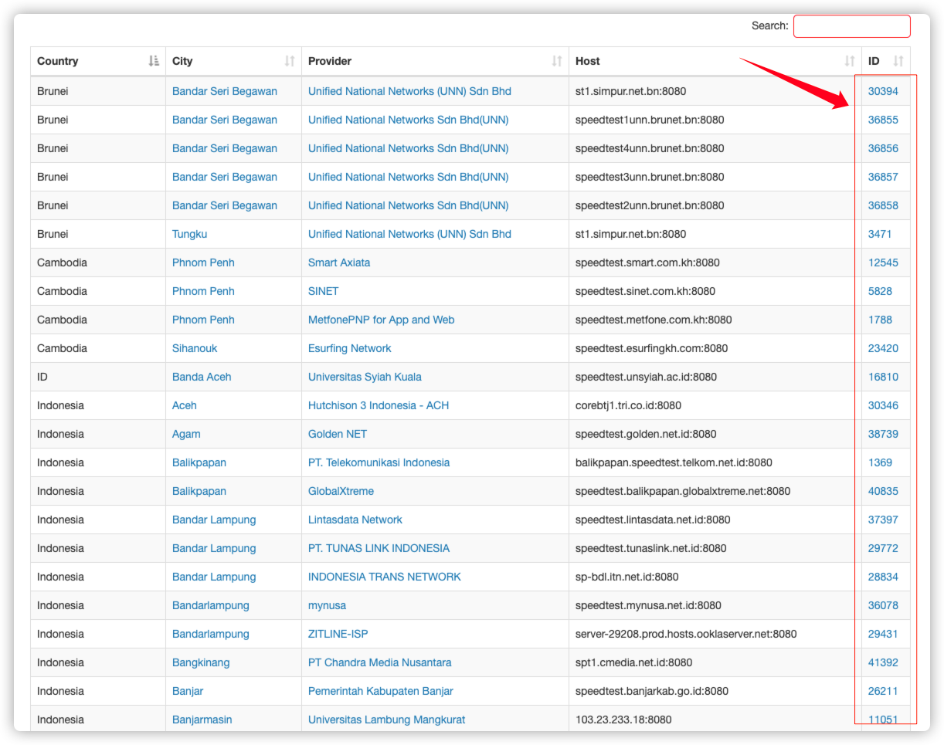Open SINET provider link
This screenshot has height=745, width=944.
tap(323, 291)
